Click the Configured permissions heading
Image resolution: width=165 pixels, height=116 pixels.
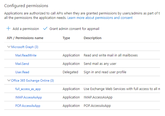(26, 6)
